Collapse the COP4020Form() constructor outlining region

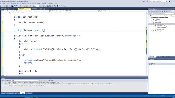click(4, 17)
